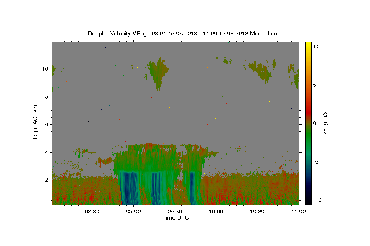Click the 08:30 time tick label
370x246 pixels.
(92, 212)
